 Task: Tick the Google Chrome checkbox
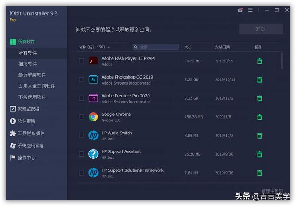[81, 117]
